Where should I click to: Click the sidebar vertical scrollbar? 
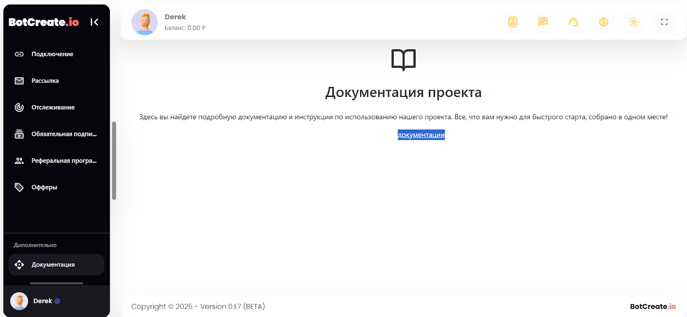(114, 161)
